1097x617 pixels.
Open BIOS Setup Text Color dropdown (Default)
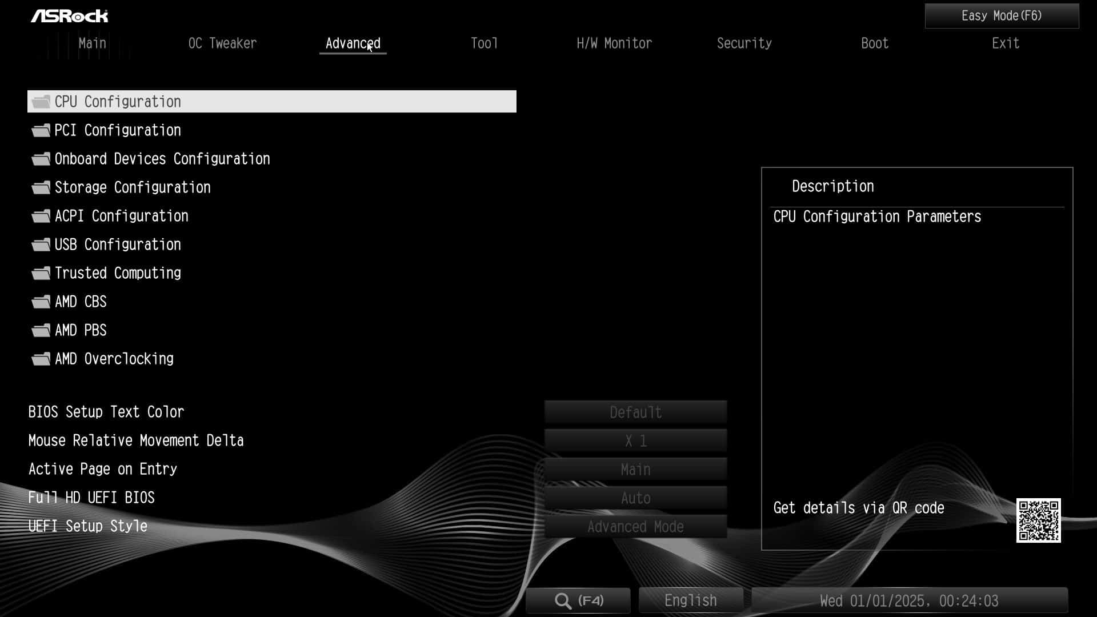coord(635,412)
